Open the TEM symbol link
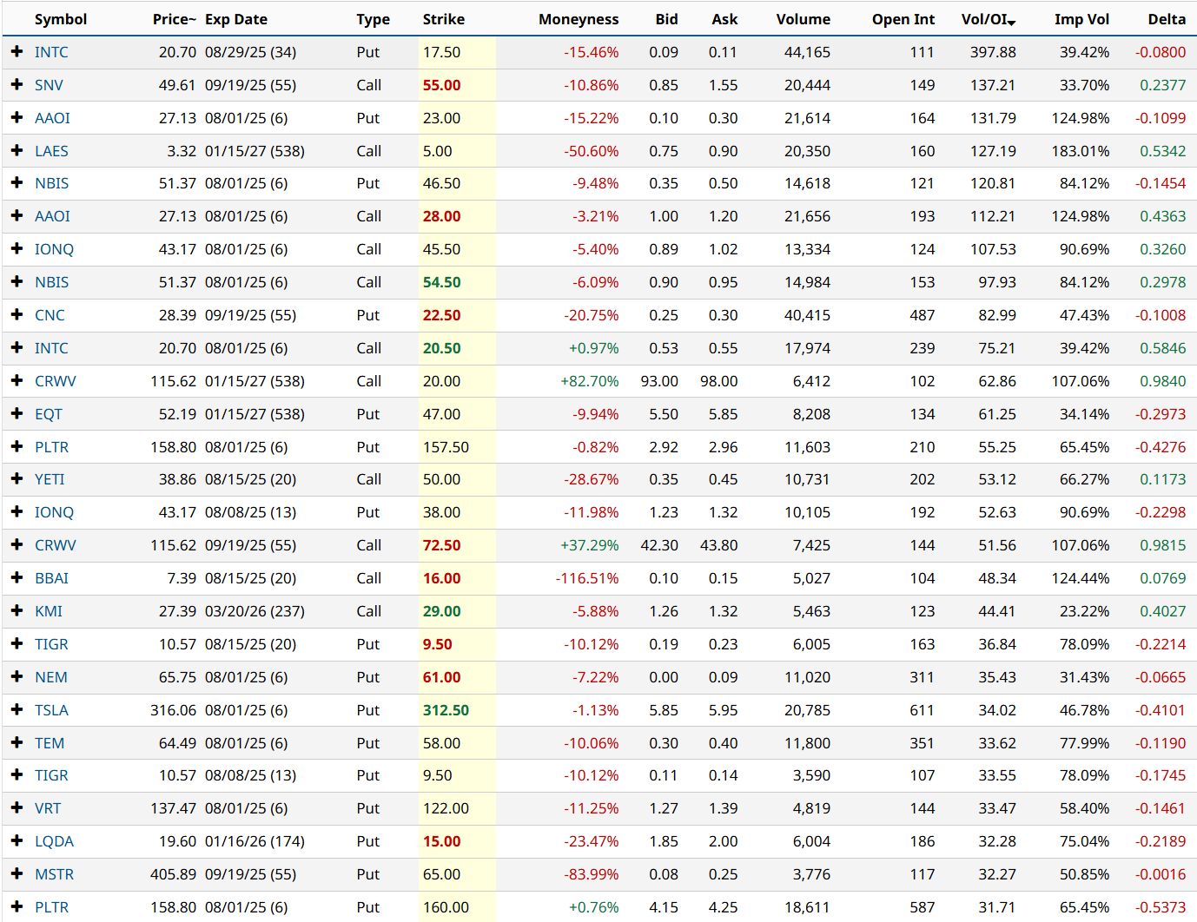Screen dimensions: 1197x922 [x=50, y=743]
